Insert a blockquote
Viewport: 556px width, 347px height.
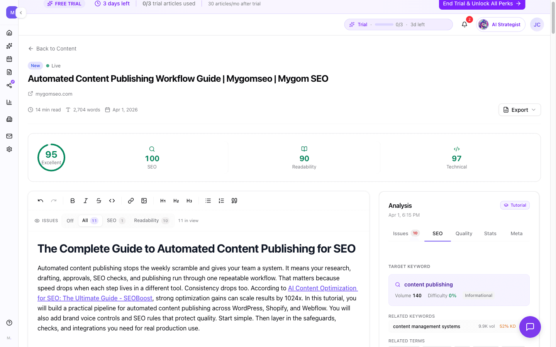tap(234, 200)
